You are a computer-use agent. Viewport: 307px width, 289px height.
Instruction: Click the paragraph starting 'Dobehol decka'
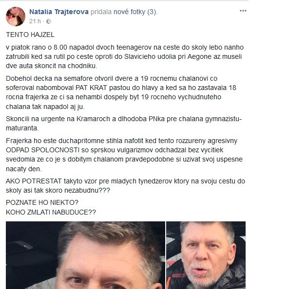click(121, 92)
